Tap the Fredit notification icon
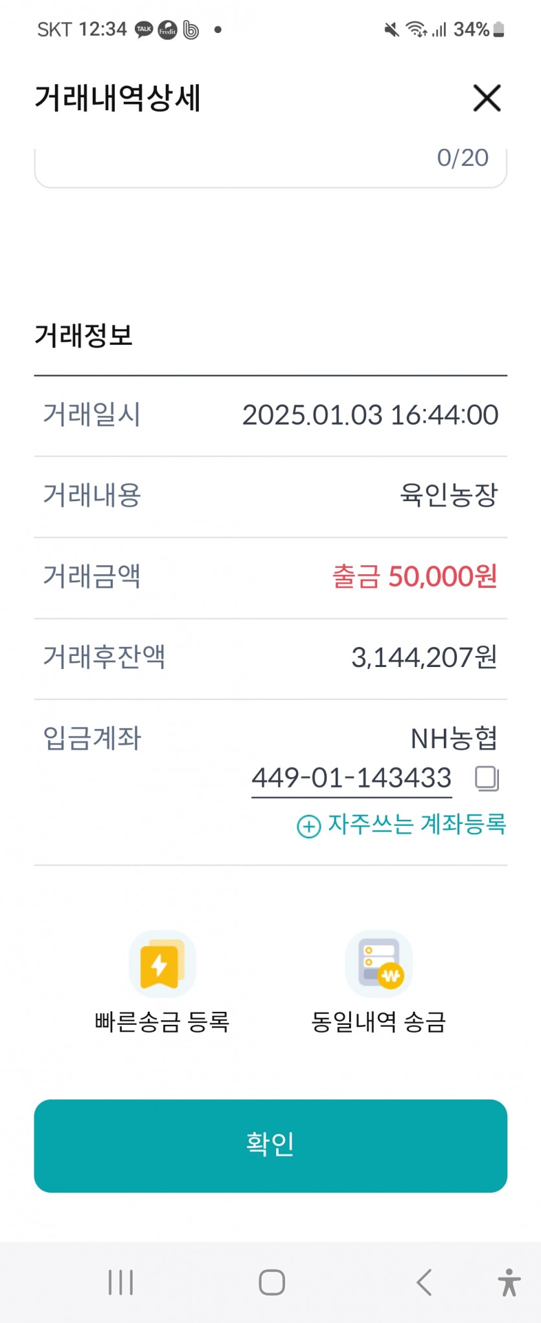This screenshot has width=541, height=1323. (x=167, y=30)
